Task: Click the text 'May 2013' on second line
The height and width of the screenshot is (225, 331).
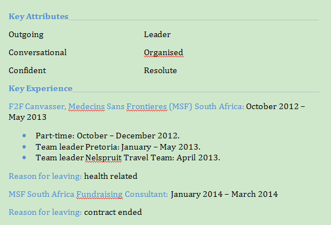Action: [28, 117]
